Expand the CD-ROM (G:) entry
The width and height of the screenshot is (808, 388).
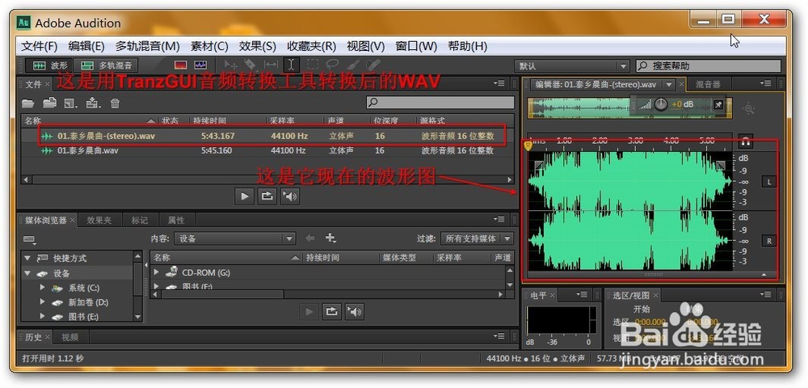[x=157, y=272]
